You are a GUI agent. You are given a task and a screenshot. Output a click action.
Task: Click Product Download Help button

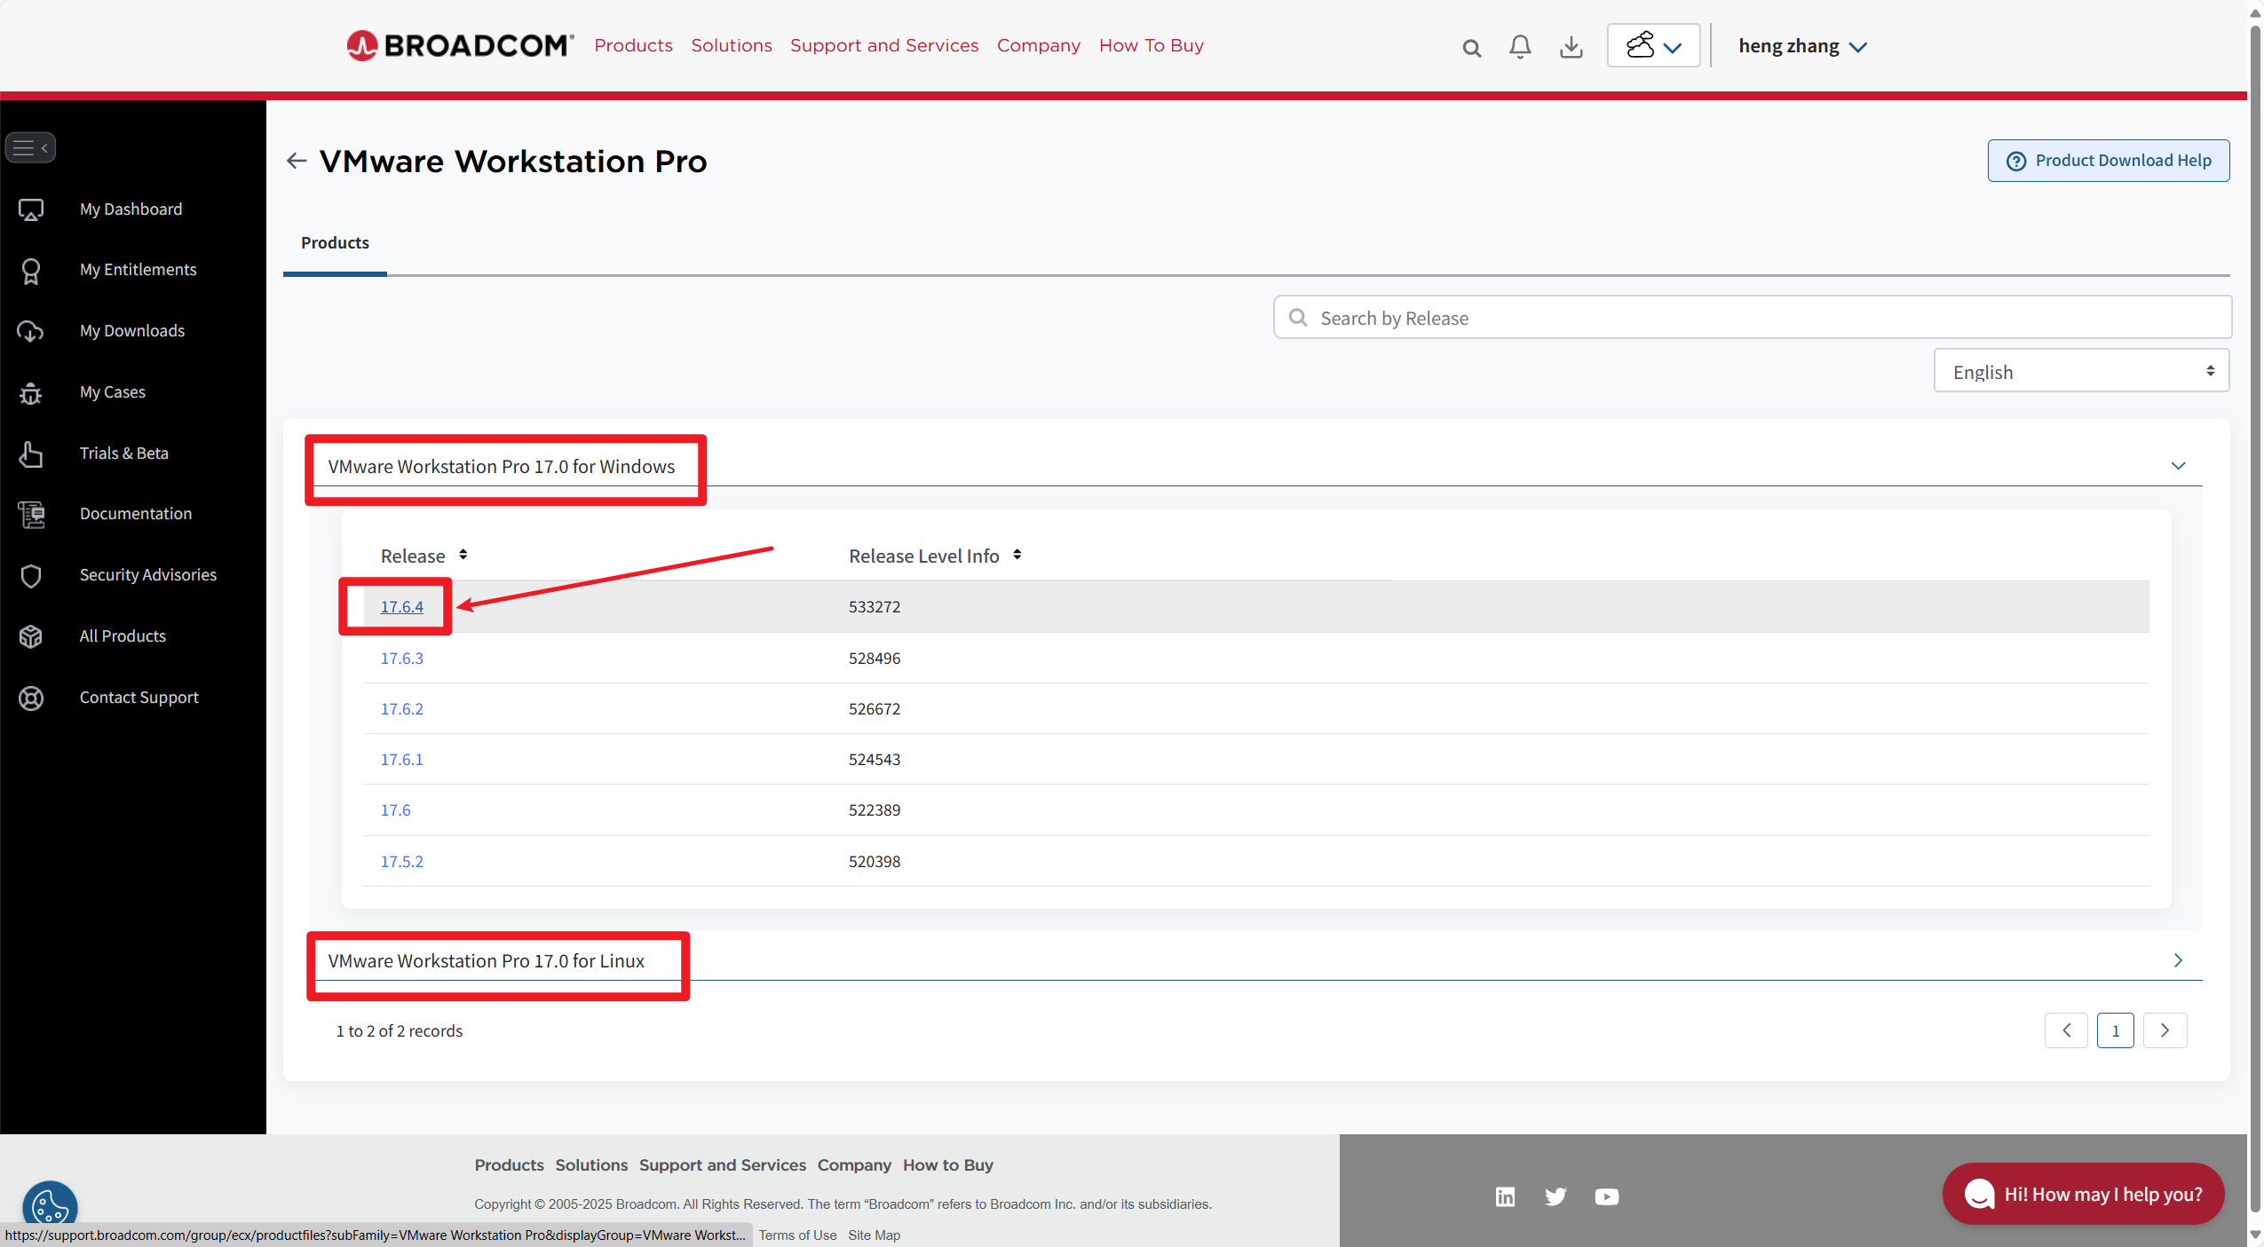2108,161
